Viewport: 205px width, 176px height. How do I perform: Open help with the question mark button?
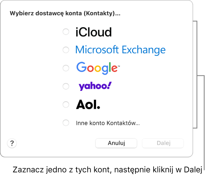point(12,143)
